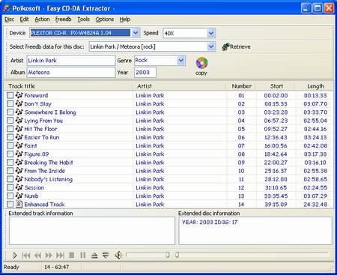Pause playback with the pause button
The image size is (337, 275).
click(82, 255)
